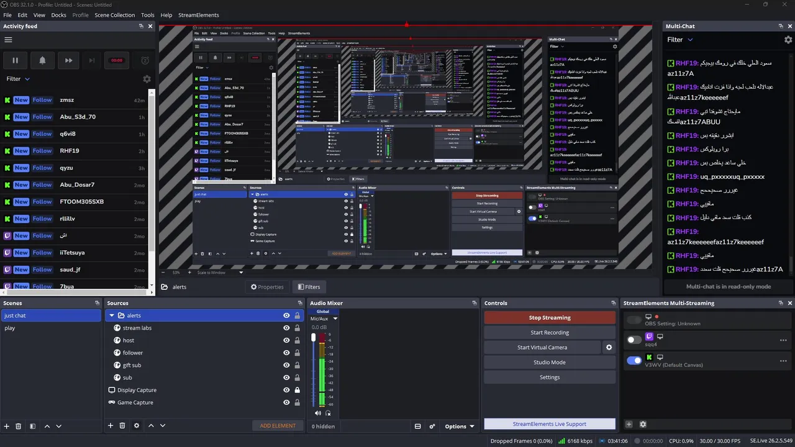Hide the Game Capture source
This screenshot has width=795, height=447.
(x=286, y=402)
